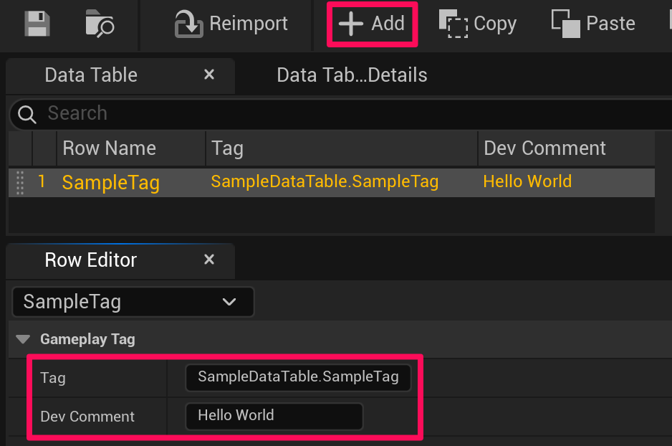Collapse the Gameplay Tag section

click(x=24, y=339)
